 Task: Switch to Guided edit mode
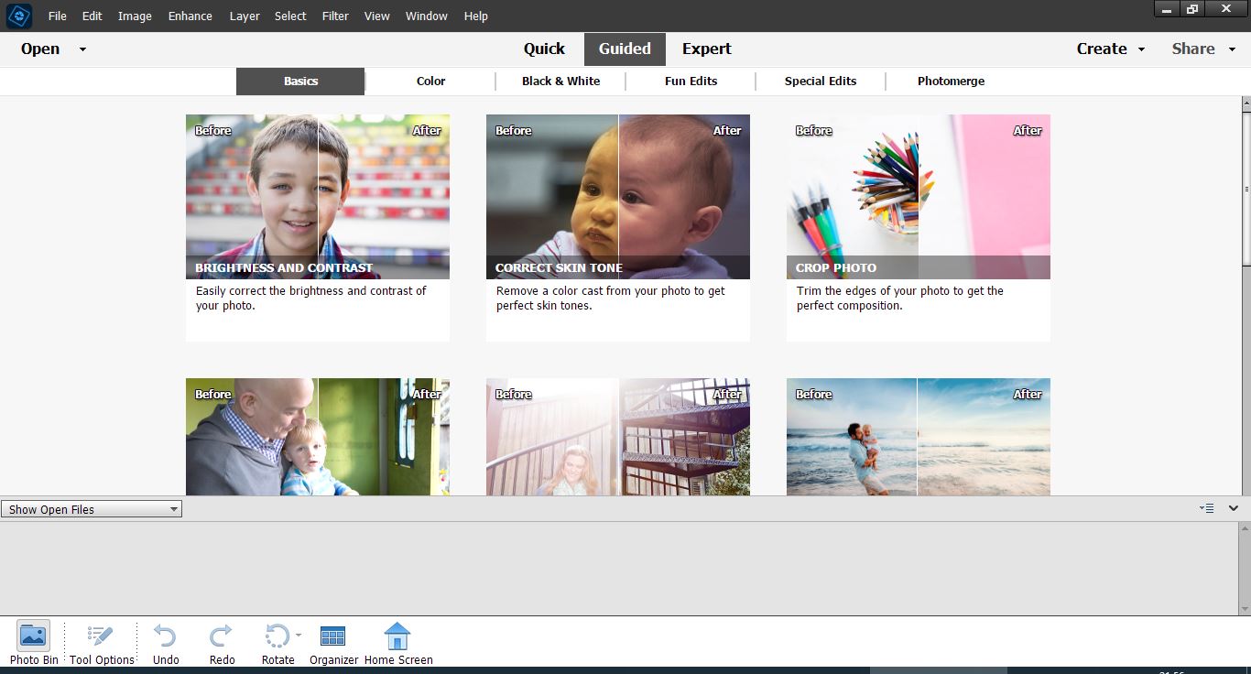click(x=625, y=49)
